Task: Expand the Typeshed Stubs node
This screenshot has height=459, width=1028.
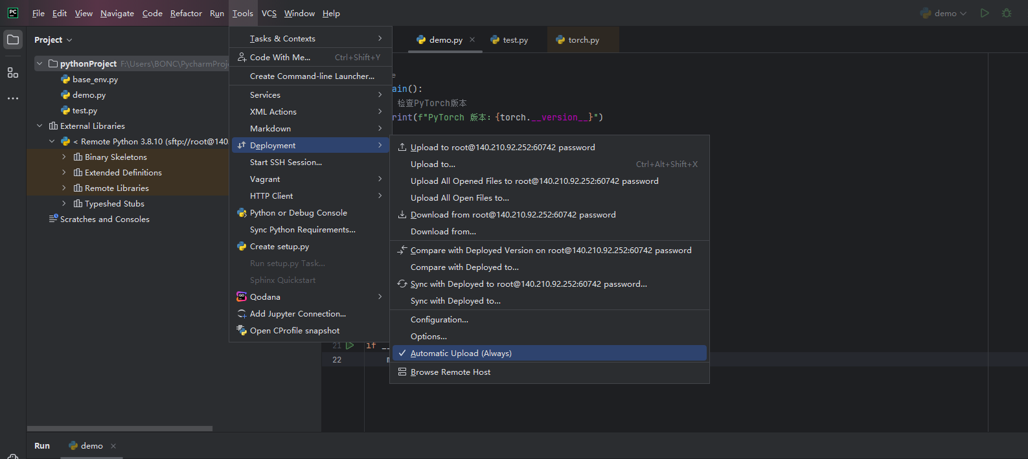Action: point(64,203)
